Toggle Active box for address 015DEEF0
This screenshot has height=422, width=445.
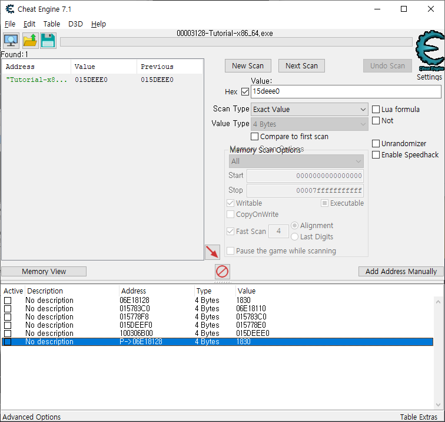pos(8,325)
